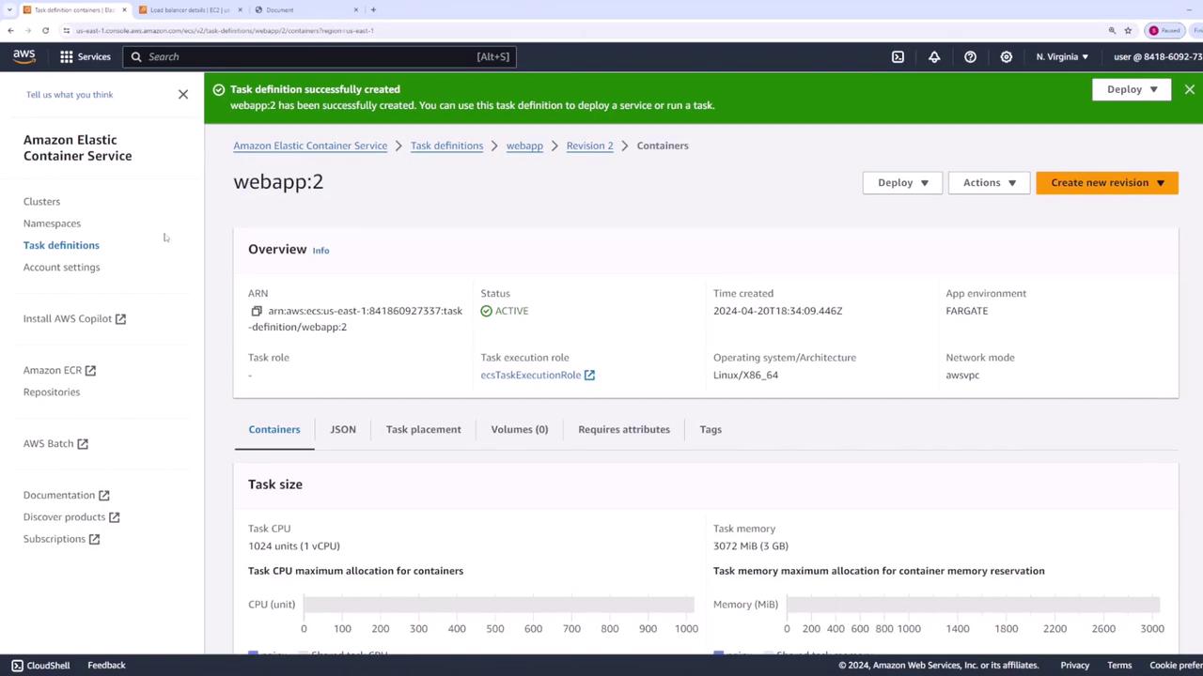Switch to the Load balancer details browser tab
This screenshot has height=676, width=1203.
188,9
